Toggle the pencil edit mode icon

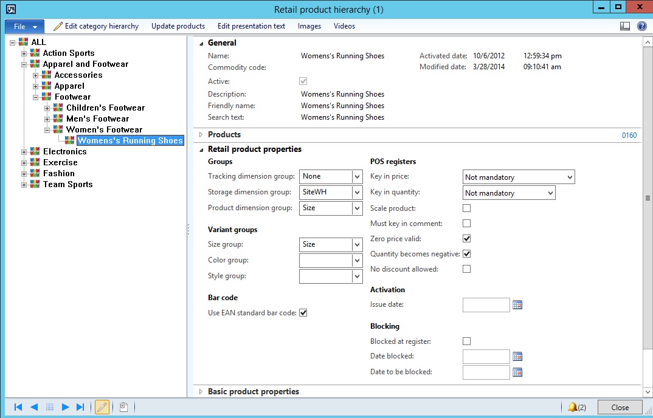click(102, 407)
